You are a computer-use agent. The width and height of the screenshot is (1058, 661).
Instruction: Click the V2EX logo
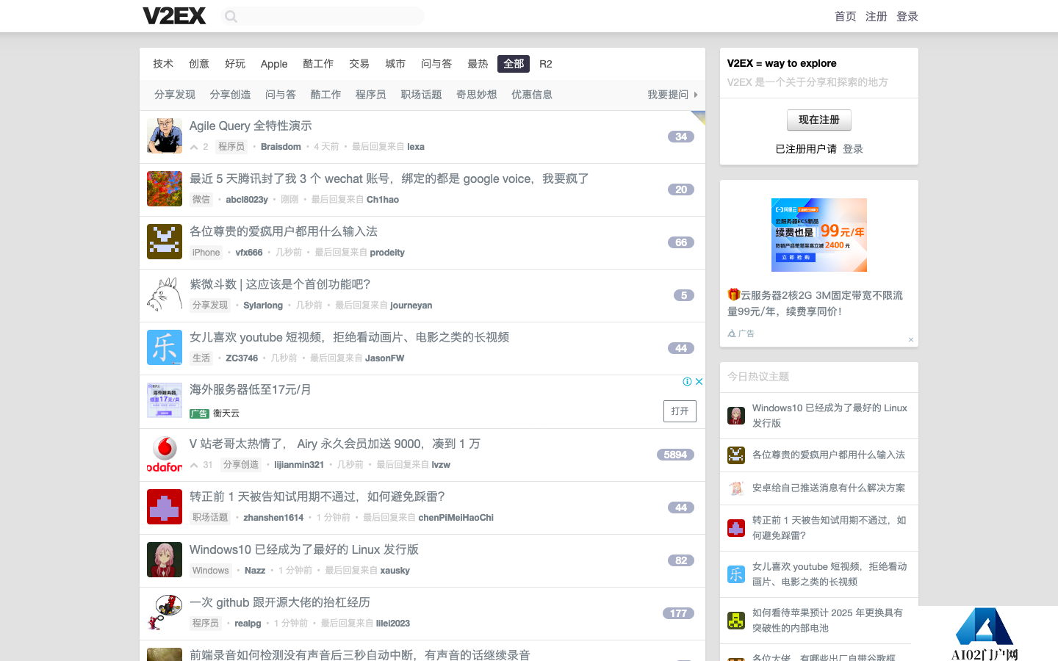click(x=174, y=15)
